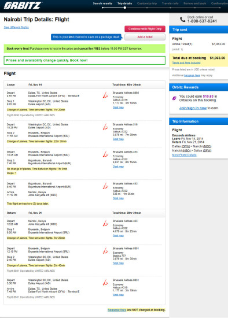This screenshot has width=228, height=318.
Task: Open More Flight Details link
Action: 184,155
